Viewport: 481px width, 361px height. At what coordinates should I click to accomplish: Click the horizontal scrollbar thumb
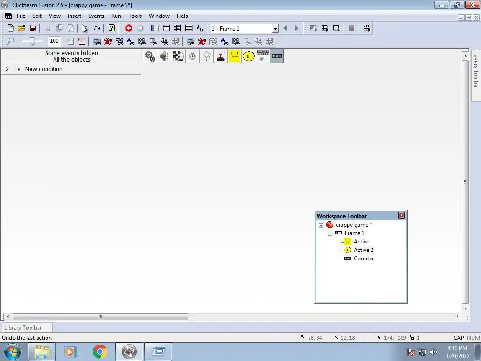click(101, 316)
